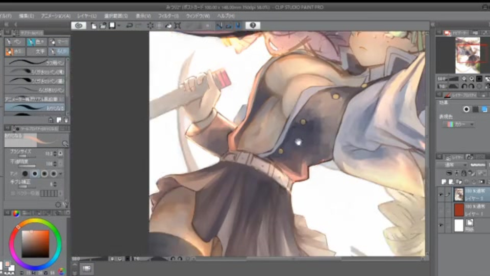Step the brush size value arrows
The height and width of the screenshot is (276, 490).
(55, 154)
